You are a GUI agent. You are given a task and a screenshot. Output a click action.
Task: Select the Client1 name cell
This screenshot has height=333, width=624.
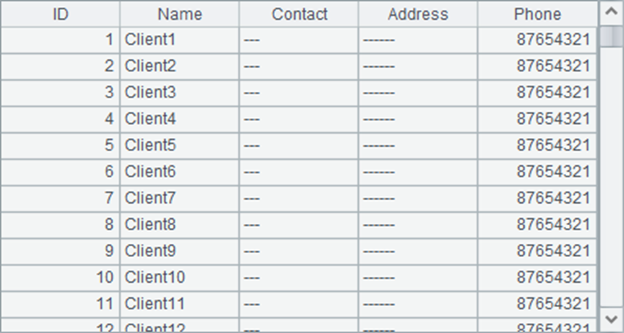click(x=180, y=40)
